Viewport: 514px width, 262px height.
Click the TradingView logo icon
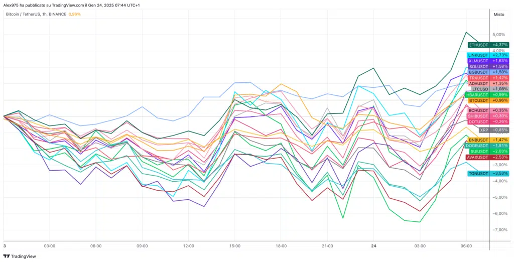[x=6, y=255]
